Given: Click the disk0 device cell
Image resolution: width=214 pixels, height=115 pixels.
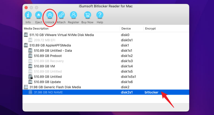Looking at the screenshot, I should tap(125, 35).
